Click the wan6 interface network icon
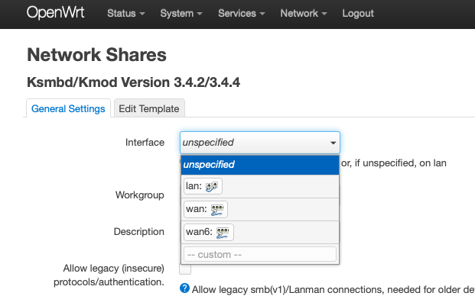This screenshot has width=475, height=296. tap(223, 232)
